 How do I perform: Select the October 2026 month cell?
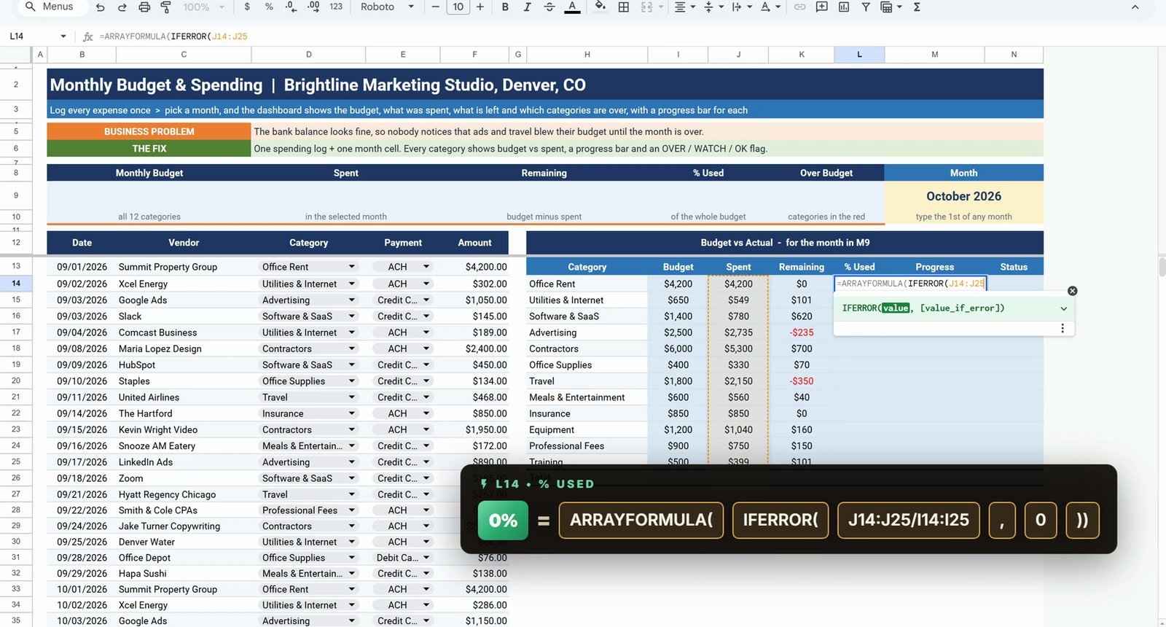(x=963, y=196)
